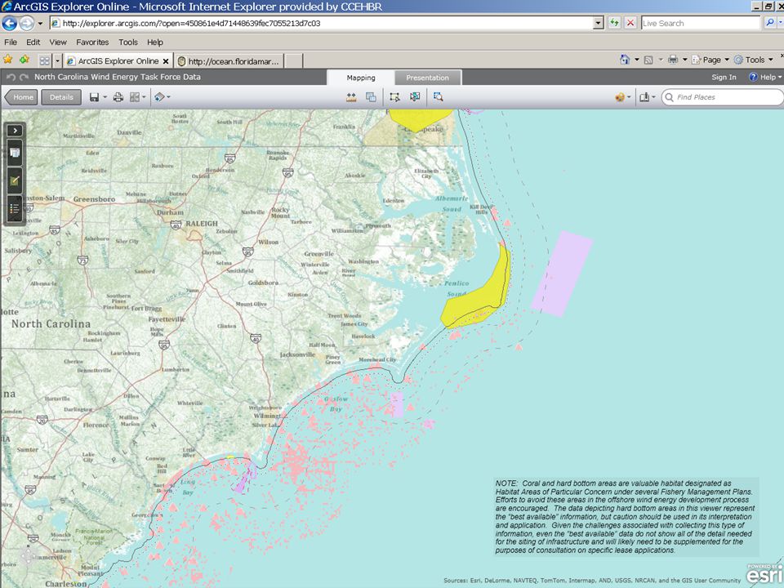784x588 pixels.
Task: Click the RALEIGH city label on map
Action: [202, 224]
